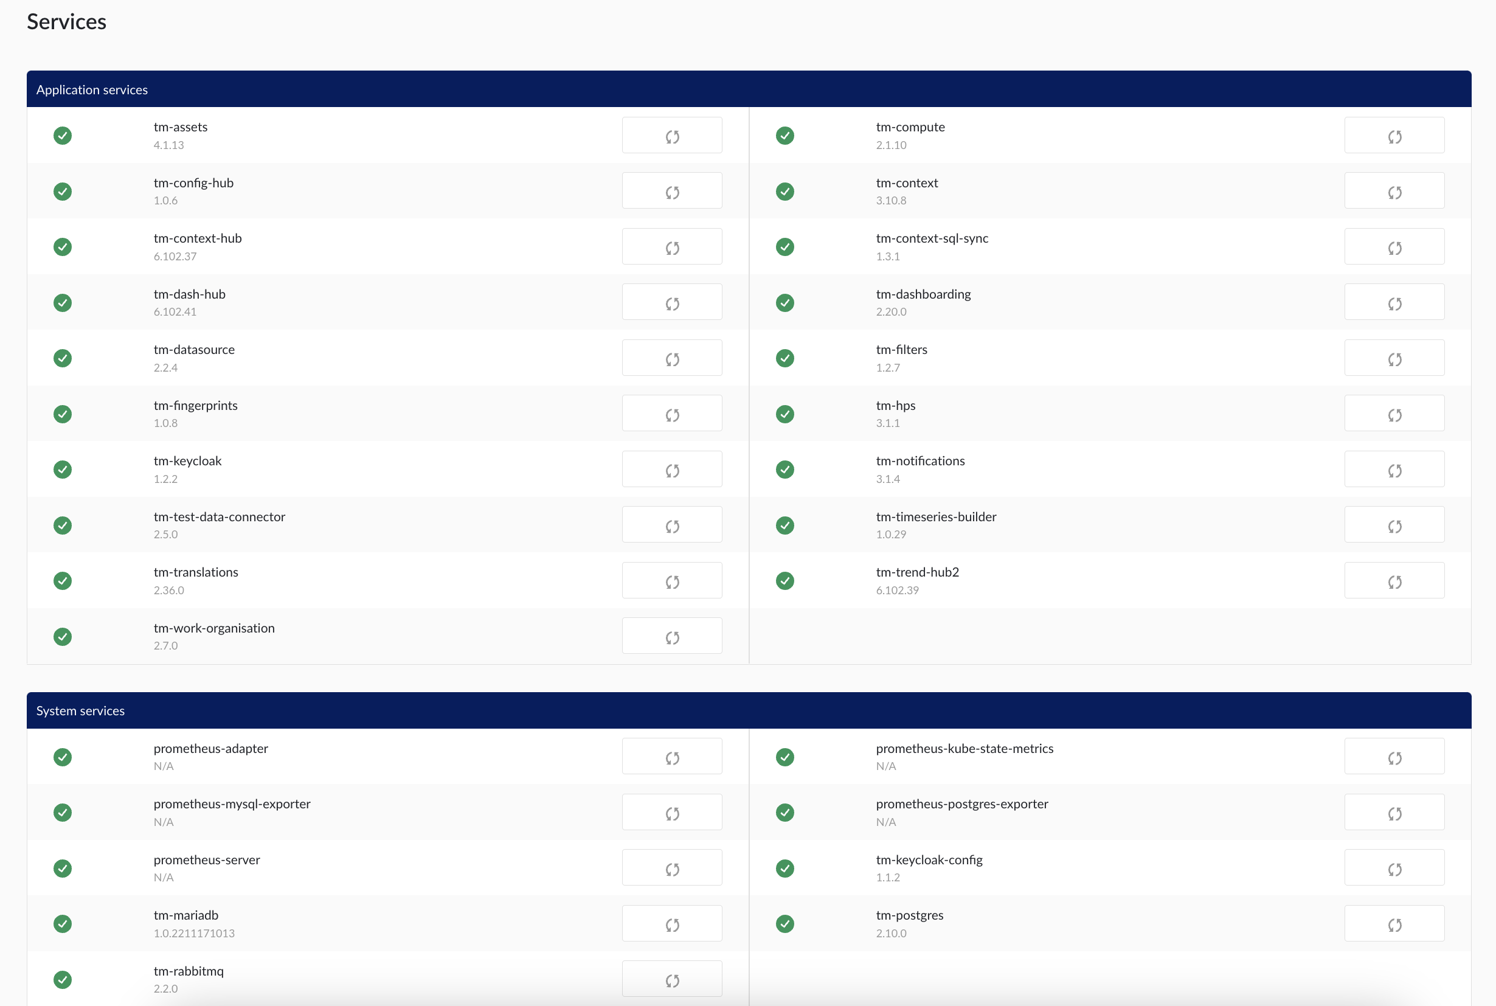Restart tm-context-sql-sync service
Screen dimensions: 1496x1006
click(1394, 246)
